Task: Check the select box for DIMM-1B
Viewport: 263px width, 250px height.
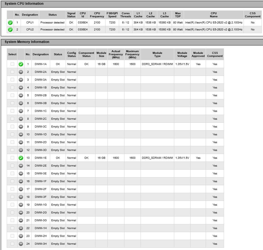Action: (x=12, y=88)
